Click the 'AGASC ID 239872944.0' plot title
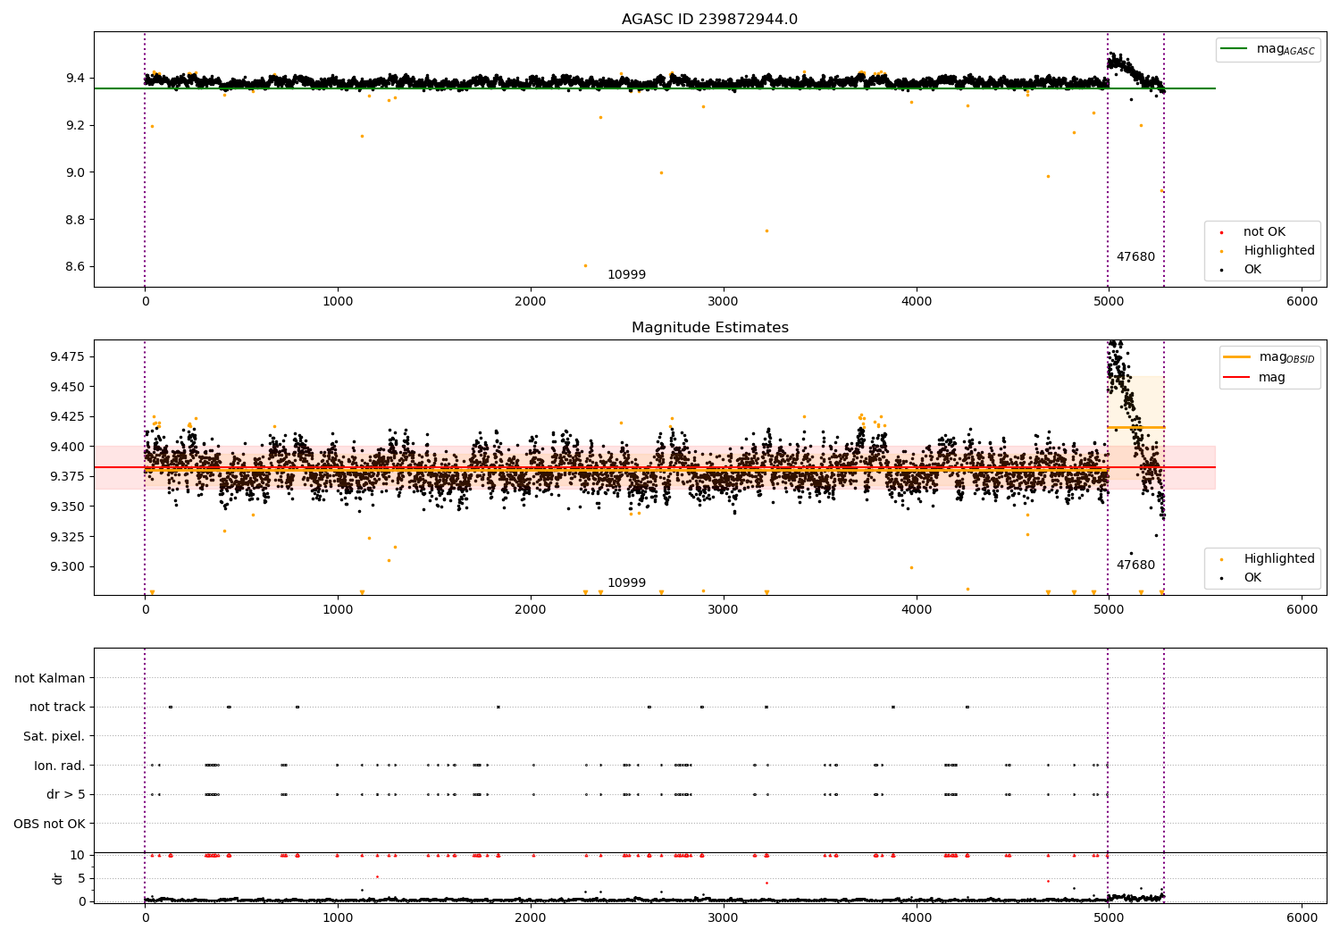Image resolution: width=1340 pixels, height=938 pixels. tap(709, 20)
